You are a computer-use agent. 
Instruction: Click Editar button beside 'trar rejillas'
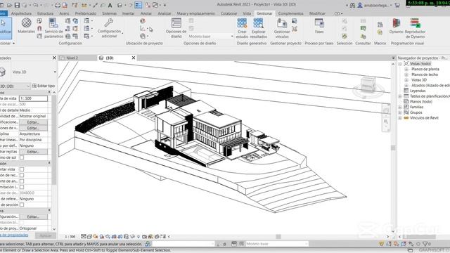click(x=33, y=152)
